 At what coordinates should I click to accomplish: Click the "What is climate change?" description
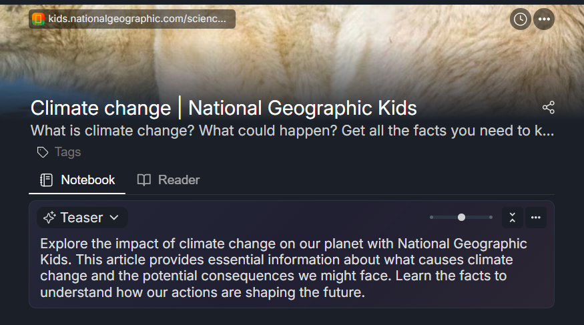(292, 130)
